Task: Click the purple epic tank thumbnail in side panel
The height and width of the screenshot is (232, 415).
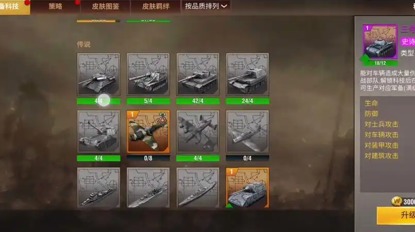Action: pos(380,42)
